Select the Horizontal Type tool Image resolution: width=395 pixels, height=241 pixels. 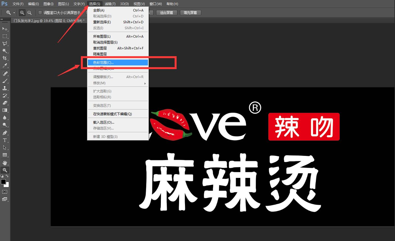[5, 140]
